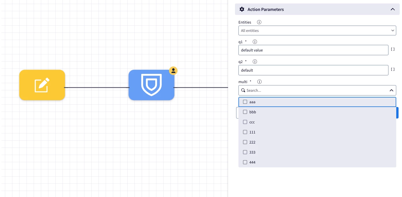Check the aaa option
Image resolution: width=402 pixels, height=197 pixels.
click(245, 102)
